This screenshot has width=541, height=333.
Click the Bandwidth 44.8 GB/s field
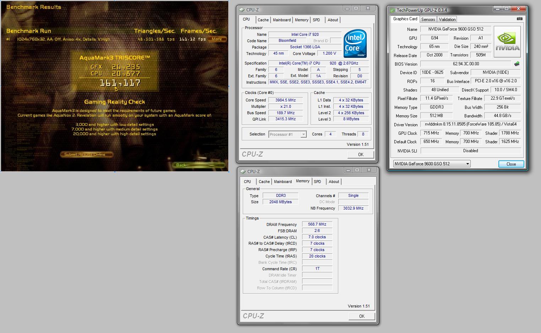pyautogui.click(x=502, y=116)
